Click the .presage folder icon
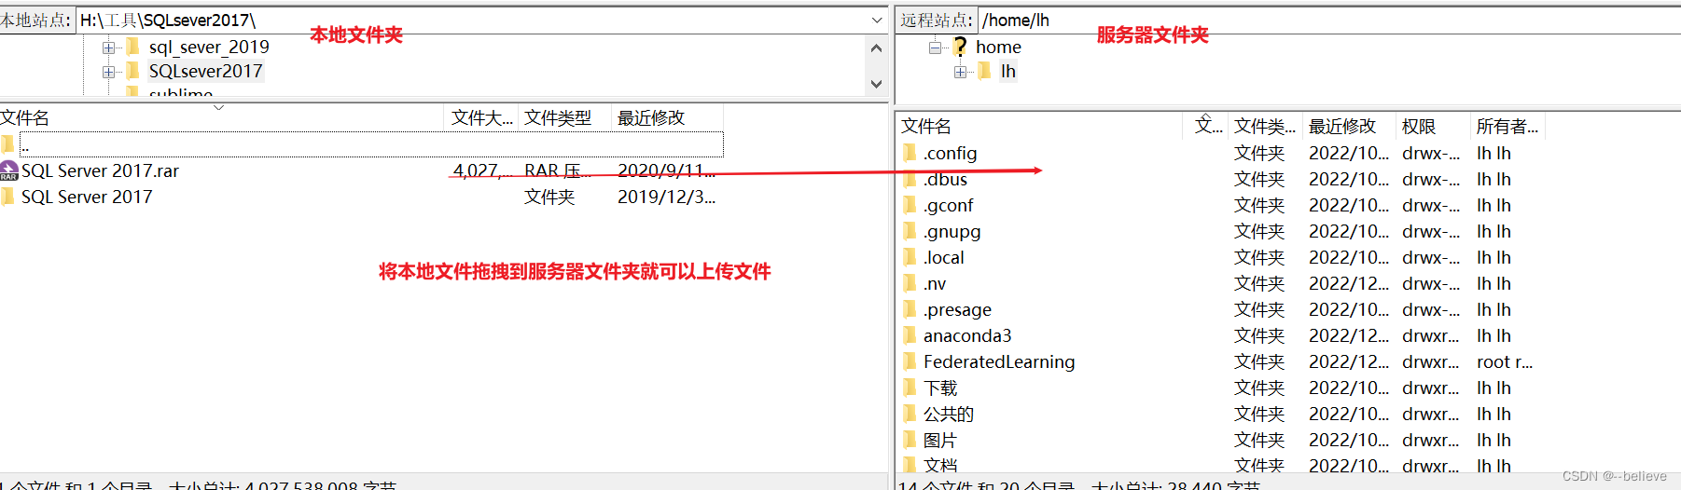 (910, 309)
